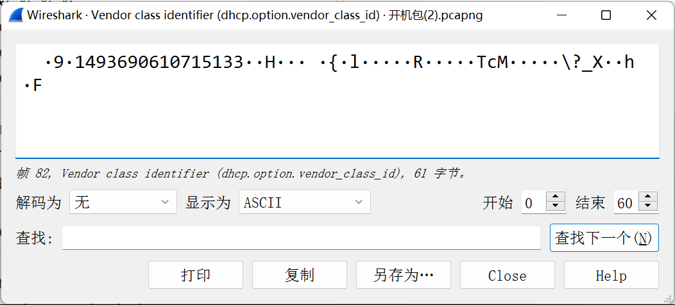Screen dimensions: 675x305
Task: Click the 打印 print button
Action: (196, 275)
